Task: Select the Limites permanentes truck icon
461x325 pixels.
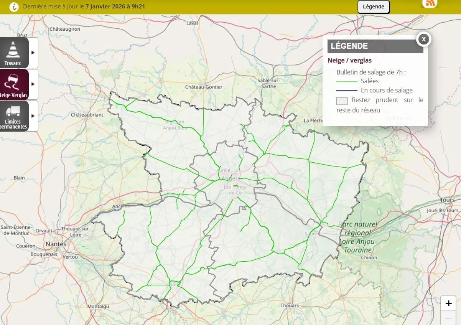Action: click(x=14, y=112)
